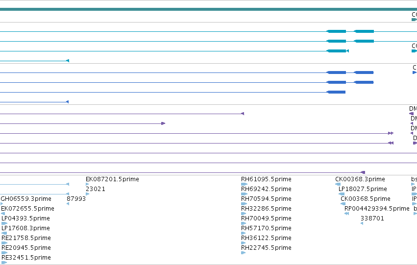Click the RH69242.5prime label
The image size is (417, 265).
click(266, 189)
